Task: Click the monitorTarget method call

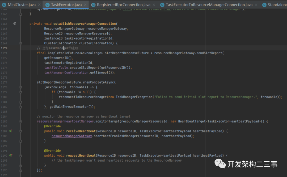Action: click(107, 122)
